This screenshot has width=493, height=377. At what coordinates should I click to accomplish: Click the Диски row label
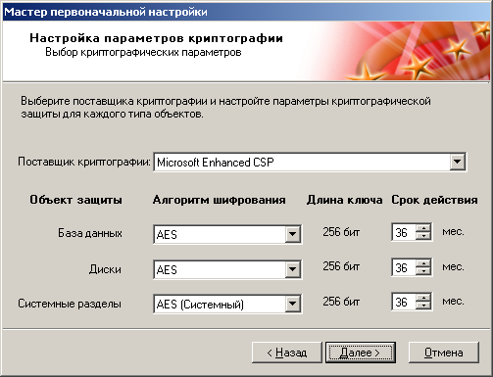105,269
